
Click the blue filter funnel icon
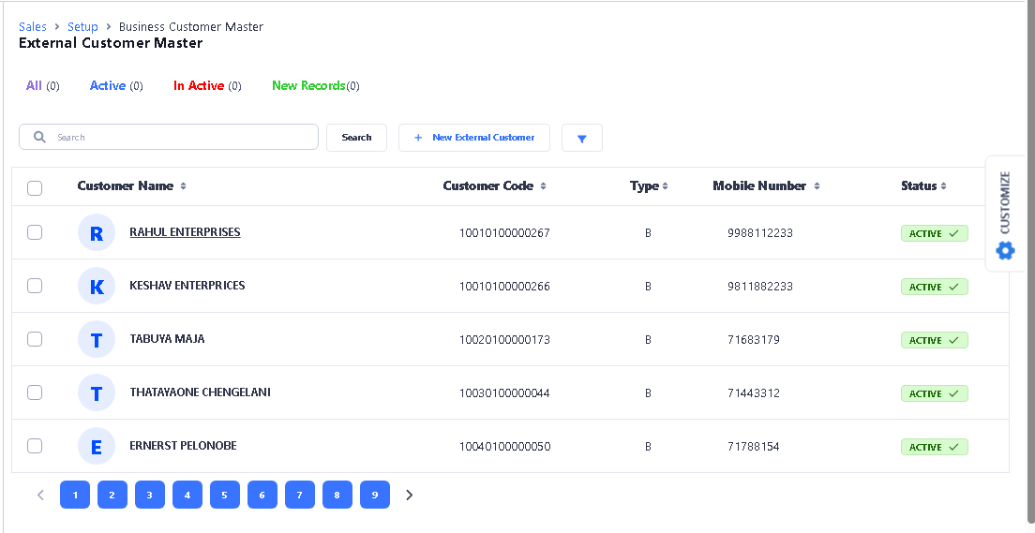point(582,139)
